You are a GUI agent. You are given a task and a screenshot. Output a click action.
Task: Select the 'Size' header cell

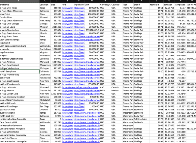click(x=56, y=5)
